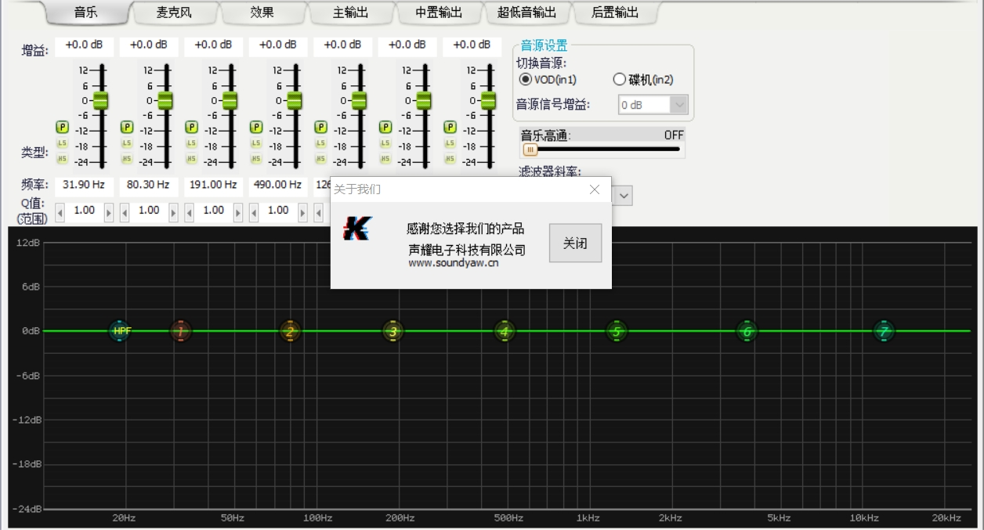Click EQ graph node 5

pyautogui.click(x=617, y=331)
